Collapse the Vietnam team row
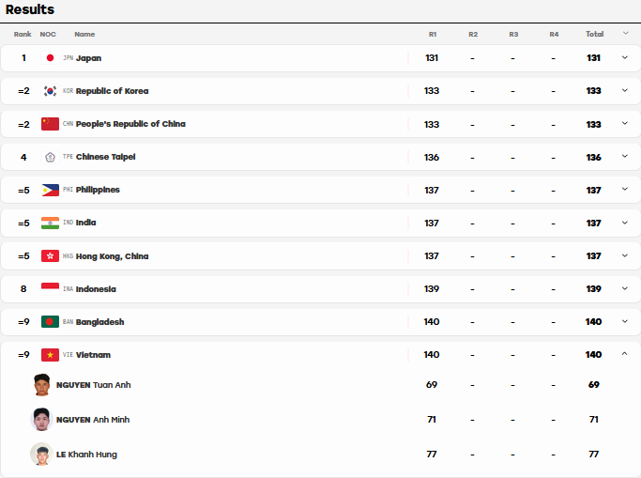Viewport: 641px width, 478px height. pos(625,354)
